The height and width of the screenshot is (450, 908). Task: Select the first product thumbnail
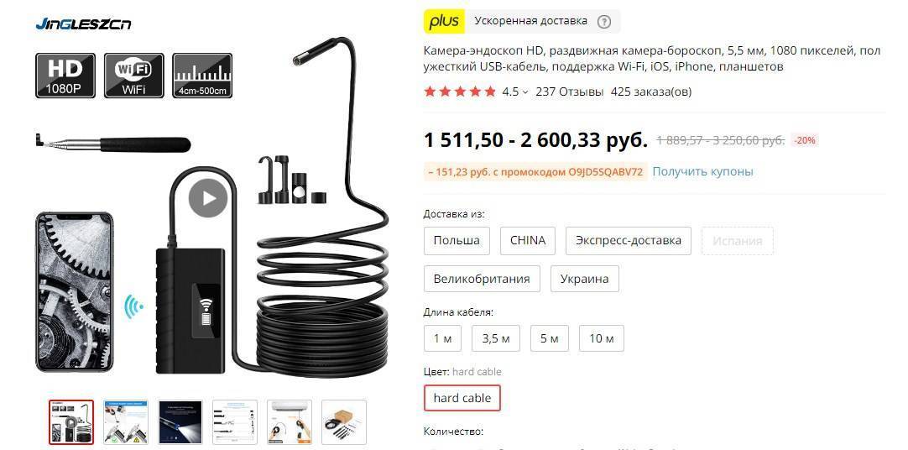(x=70, y=422)
